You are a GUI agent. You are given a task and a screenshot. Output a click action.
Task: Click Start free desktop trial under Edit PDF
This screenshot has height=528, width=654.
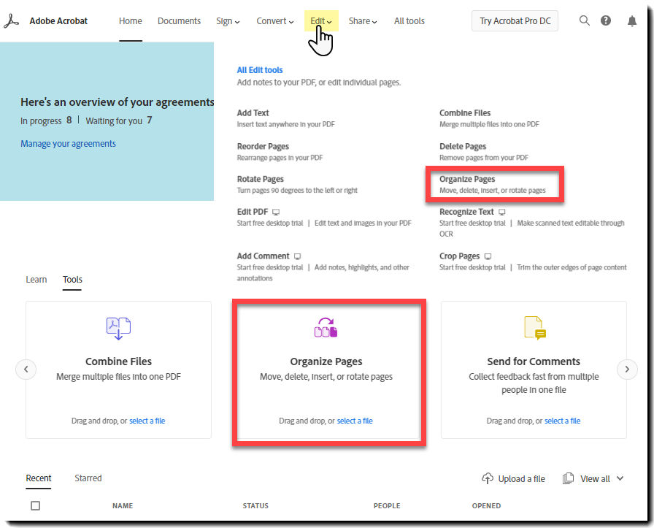[270, 223]
